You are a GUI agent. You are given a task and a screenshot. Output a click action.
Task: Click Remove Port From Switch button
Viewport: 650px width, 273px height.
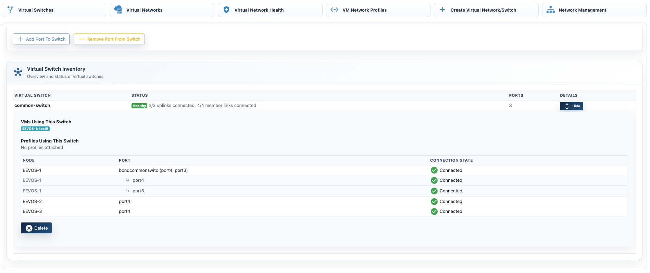109,39
